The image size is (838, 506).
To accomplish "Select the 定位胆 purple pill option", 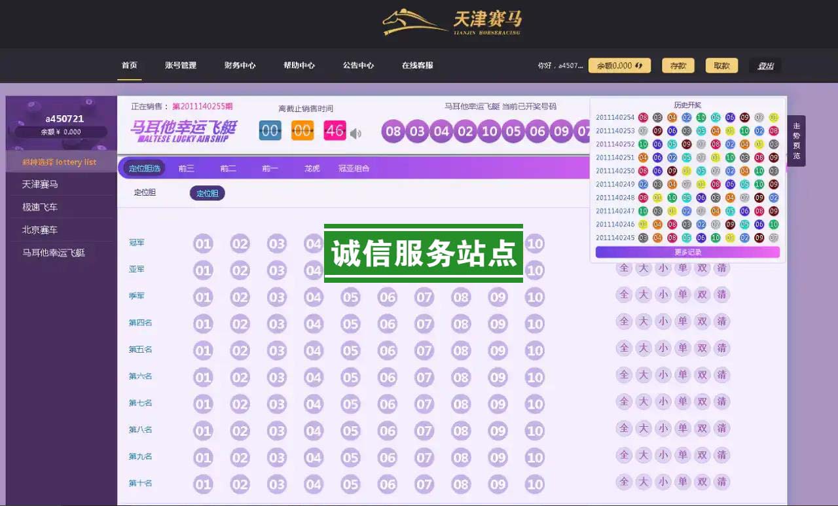I will (x=207, y=193).
